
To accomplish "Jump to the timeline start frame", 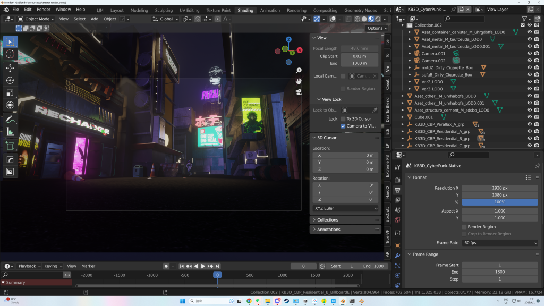I will (182, 266).
